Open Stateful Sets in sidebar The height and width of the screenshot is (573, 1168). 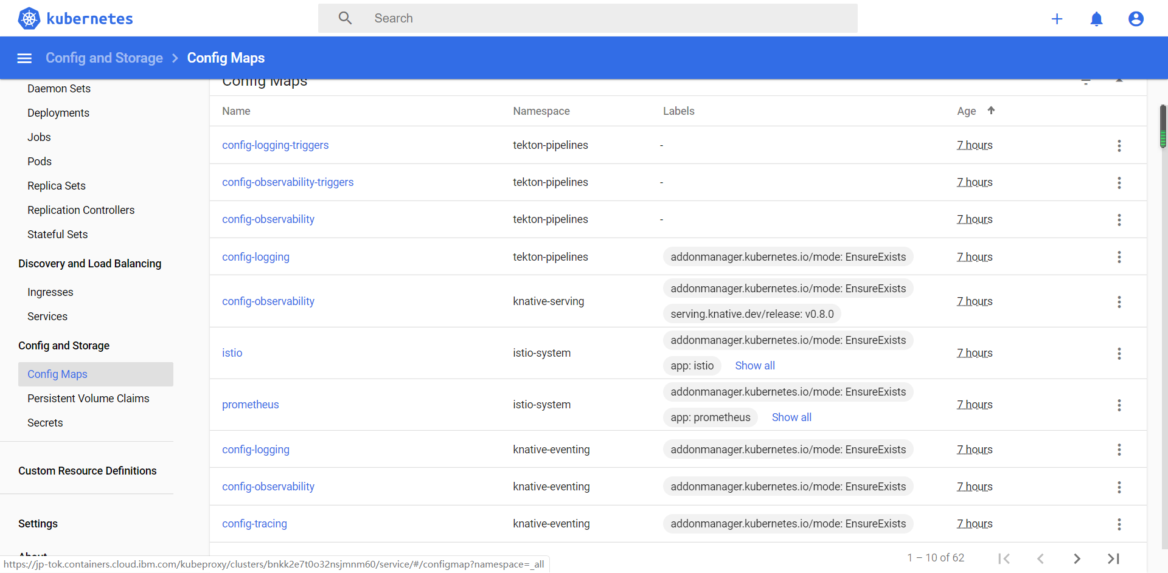tap(58, 235)
